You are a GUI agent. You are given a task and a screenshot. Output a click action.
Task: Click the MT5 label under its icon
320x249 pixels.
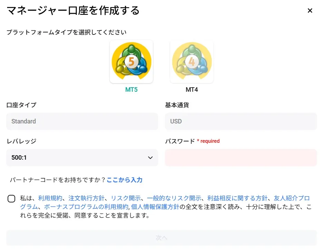pyautogui.click(x=131, y=89)
